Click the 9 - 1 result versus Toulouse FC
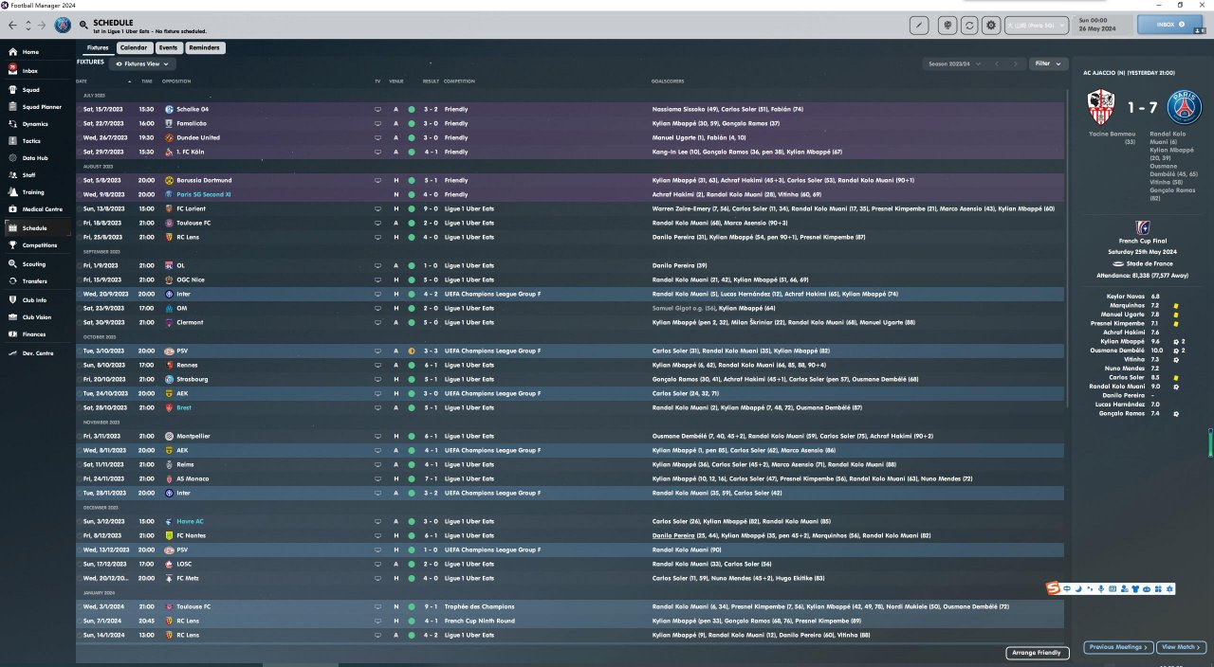The image size is (1214, 667). click(431, 606)
